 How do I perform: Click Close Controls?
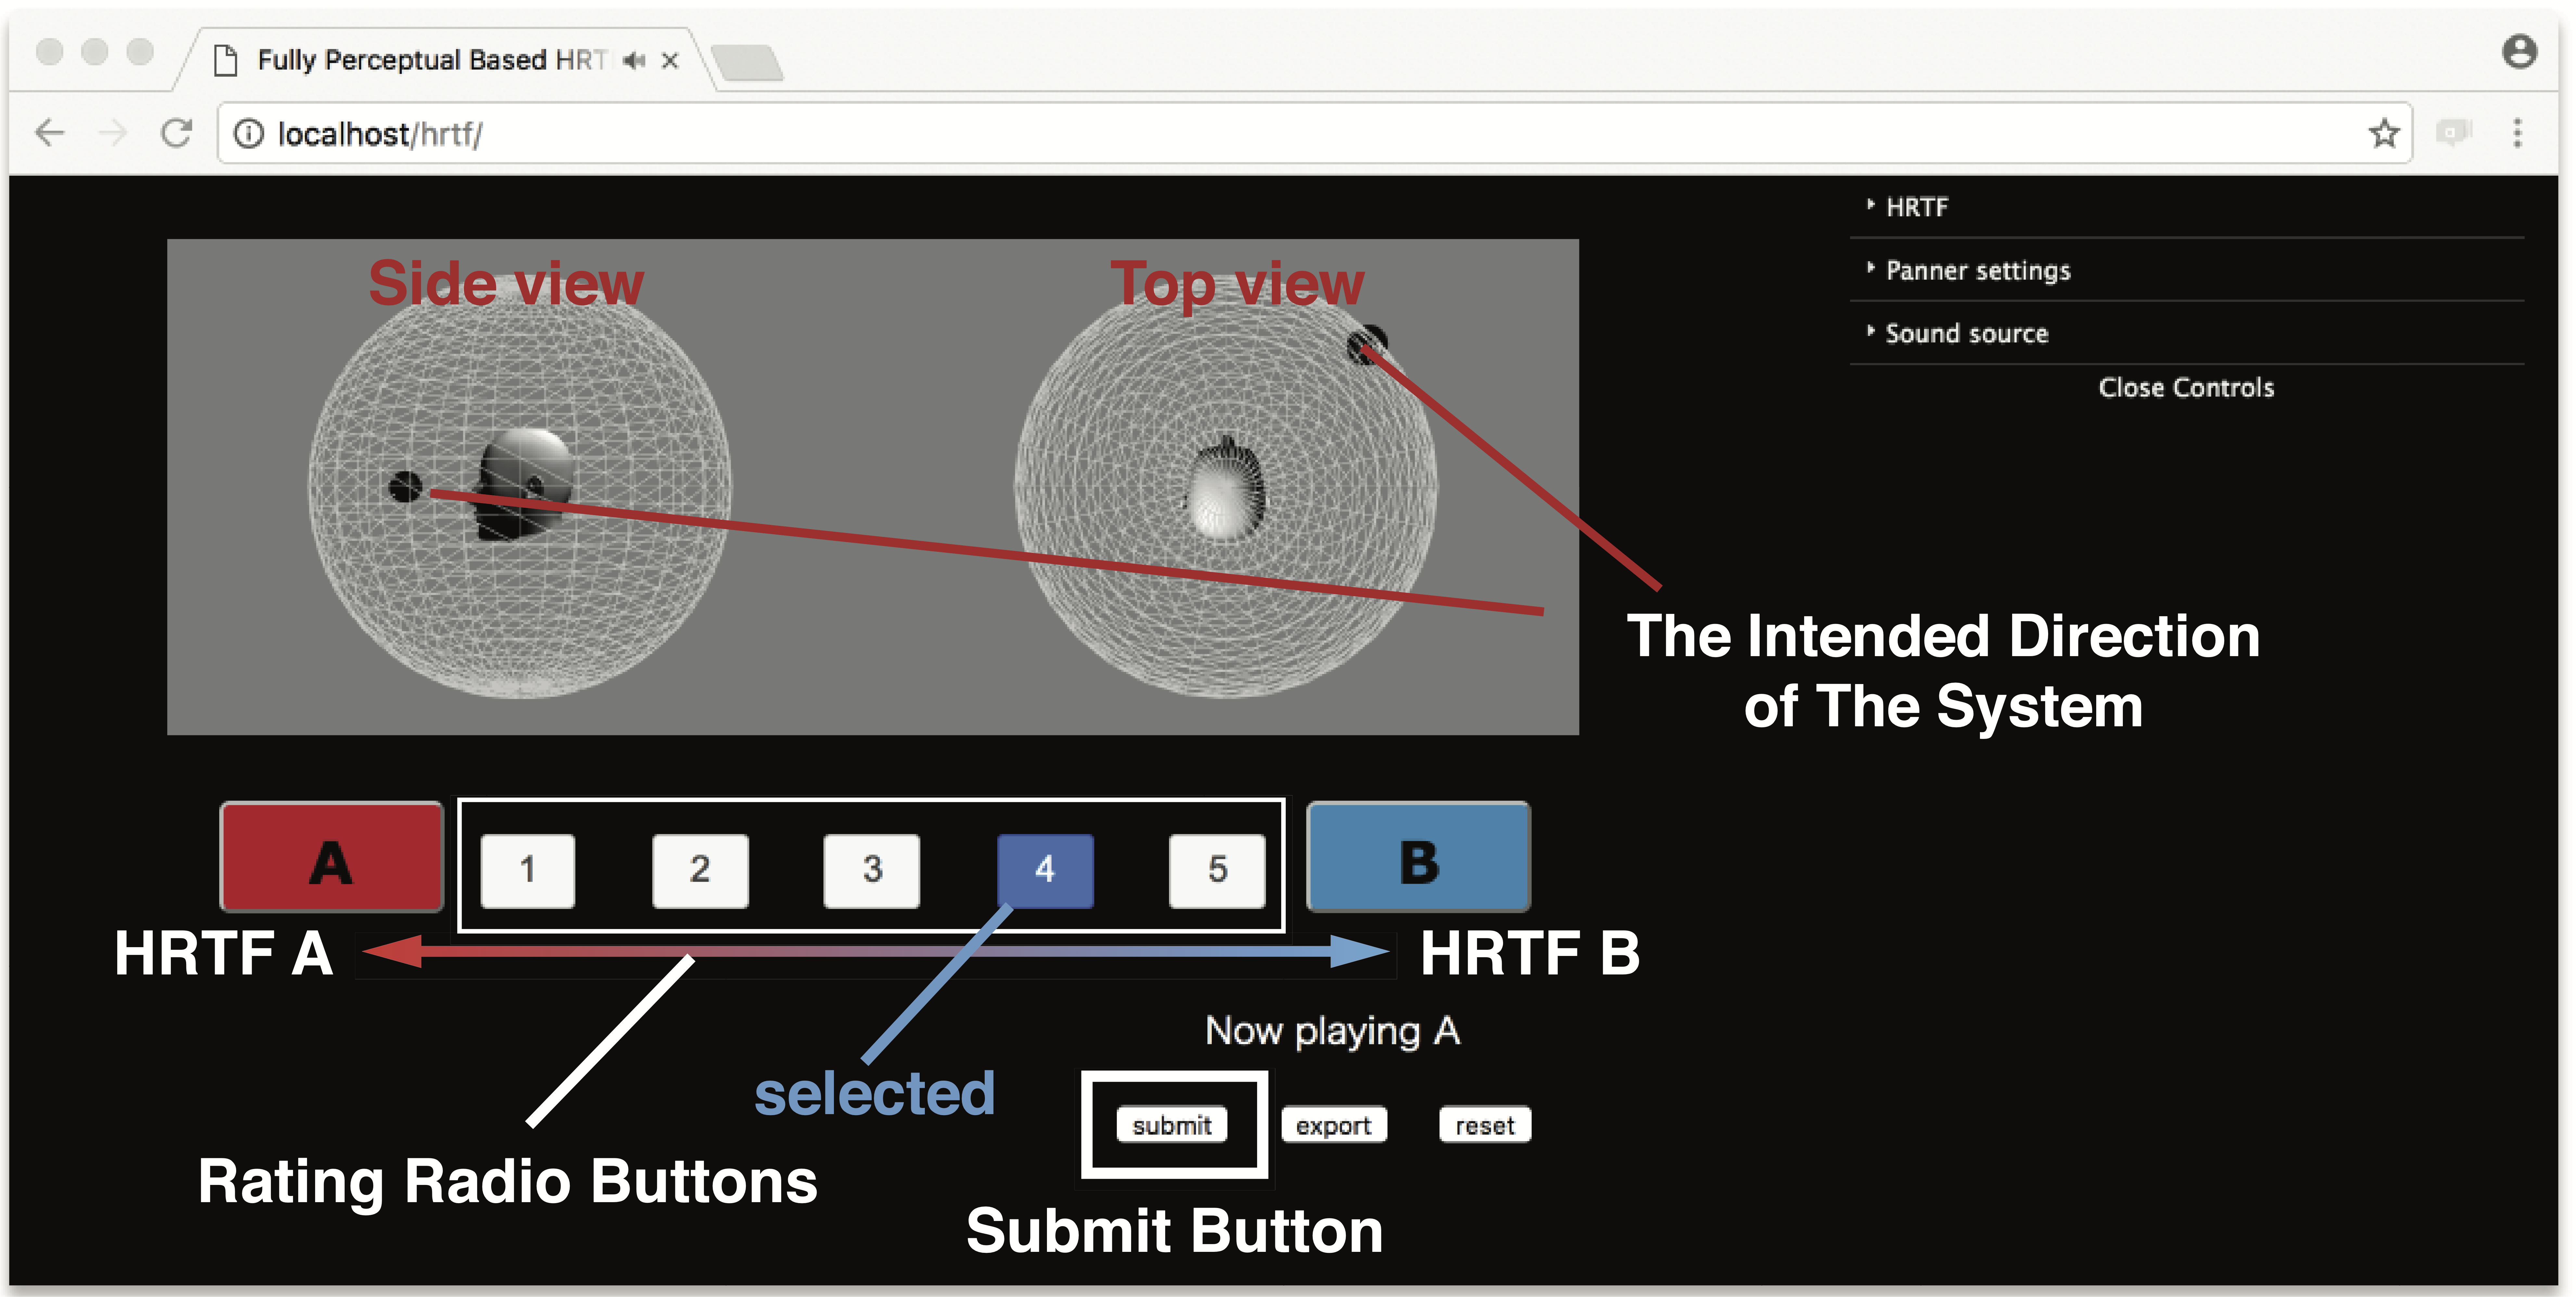tap(2186, 388)
